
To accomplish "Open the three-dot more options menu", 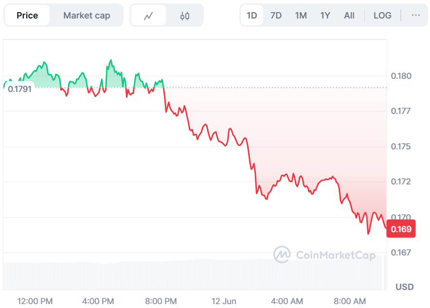I will [415, 15].
